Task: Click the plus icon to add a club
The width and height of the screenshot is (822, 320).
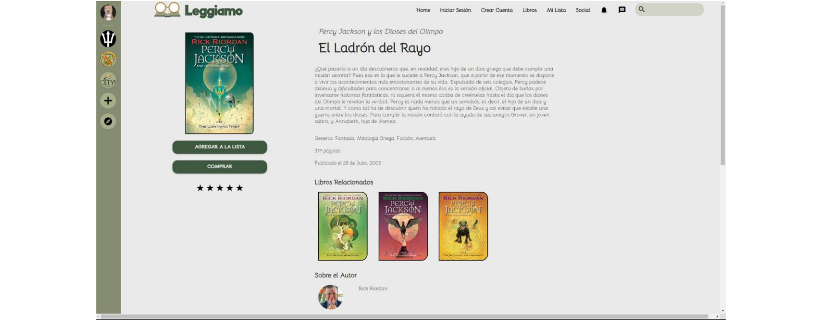Action: (108, 101)
